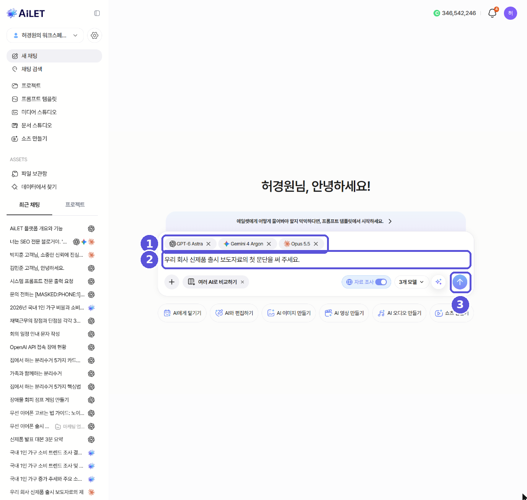
Task: Open chat '국내 1인 가구 소비 트렌드 조사 결'
Action: [x=52, y=453]
